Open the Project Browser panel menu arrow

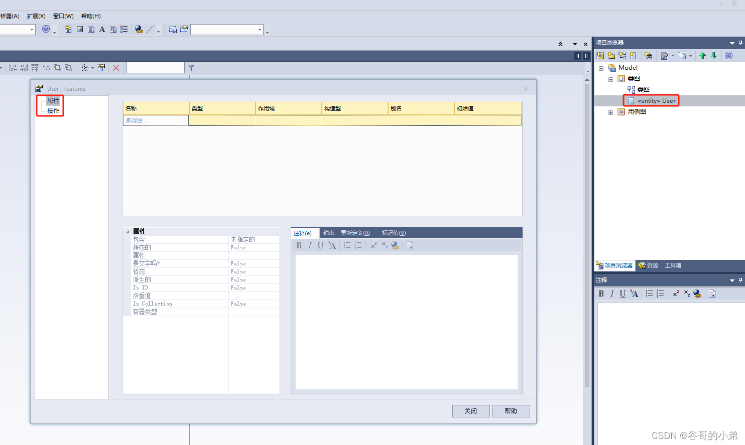pos(732,43)
